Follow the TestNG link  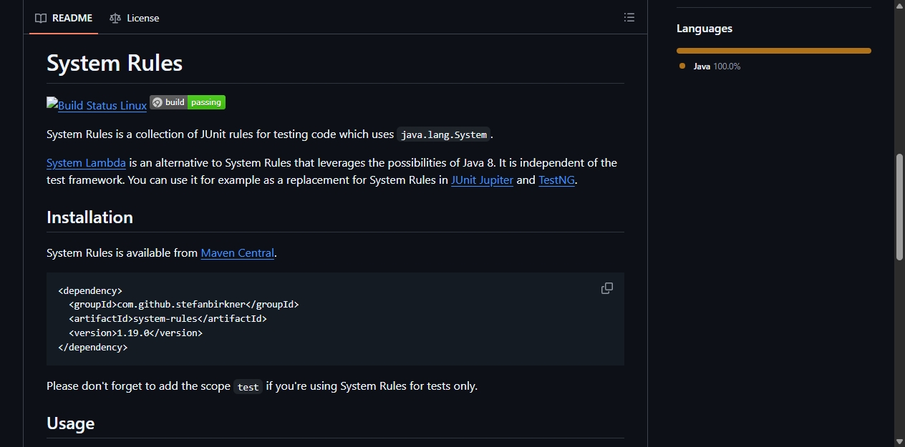tap(556, 180)
